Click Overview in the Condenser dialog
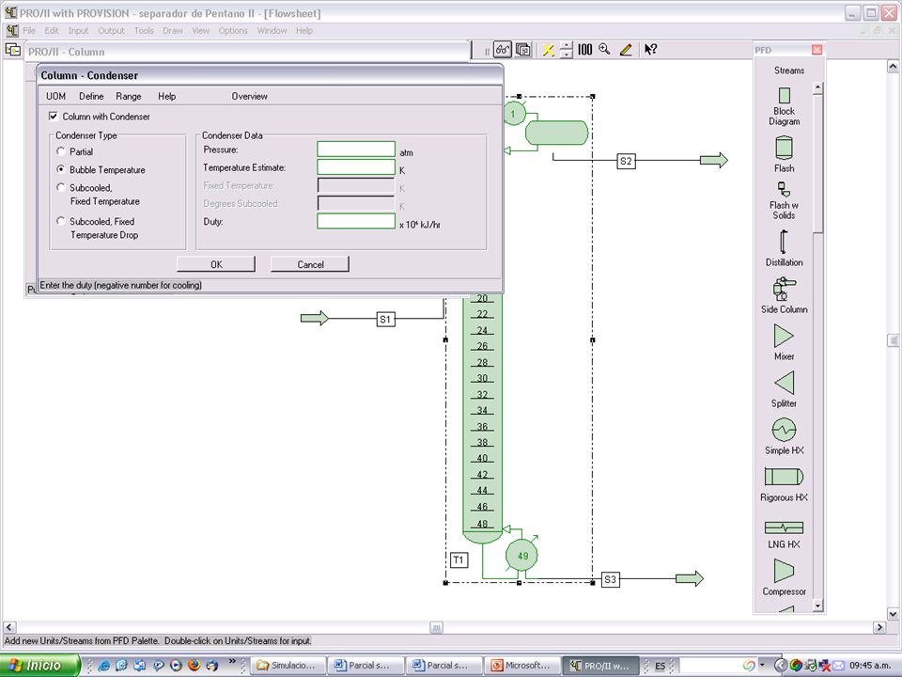Viewport: 902px width, 677px height. click(249, 96)
